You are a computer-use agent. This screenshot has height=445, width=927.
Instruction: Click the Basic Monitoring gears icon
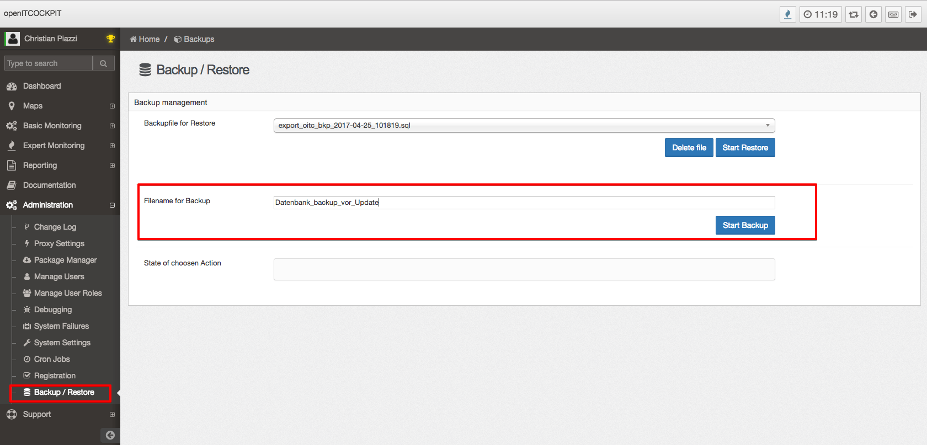click(x=12, y=126)
